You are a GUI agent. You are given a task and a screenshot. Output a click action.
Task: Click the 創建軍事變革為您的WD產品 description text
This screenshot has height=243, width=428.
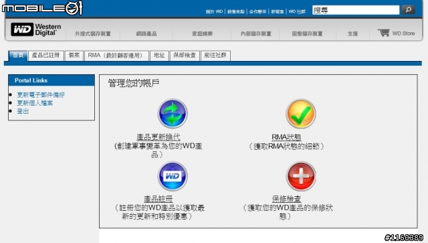158,150
